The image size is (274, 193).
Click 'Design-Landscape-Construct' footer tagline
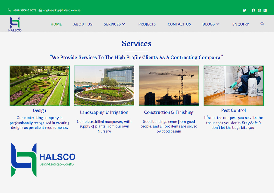coord(57,164)
